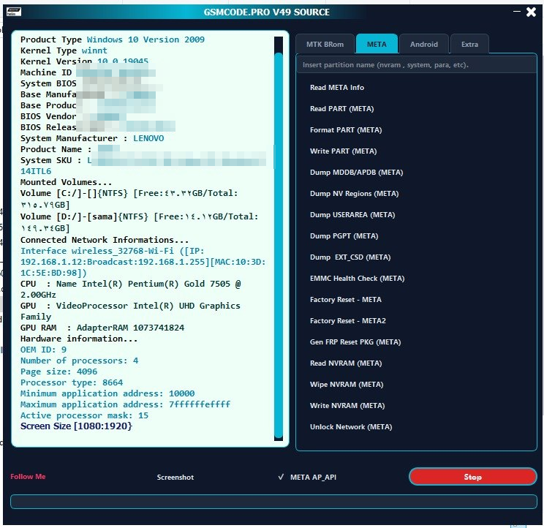Open the Android tab
This screenshot has width=544, height=528.
(423, 44)
